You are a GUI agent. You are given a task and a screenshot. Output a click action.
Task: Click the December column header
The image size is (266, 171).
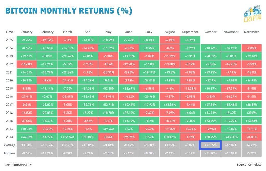tap(251, 32)
